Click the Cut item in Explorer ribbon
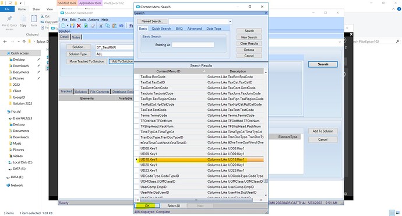 (45, 16)
